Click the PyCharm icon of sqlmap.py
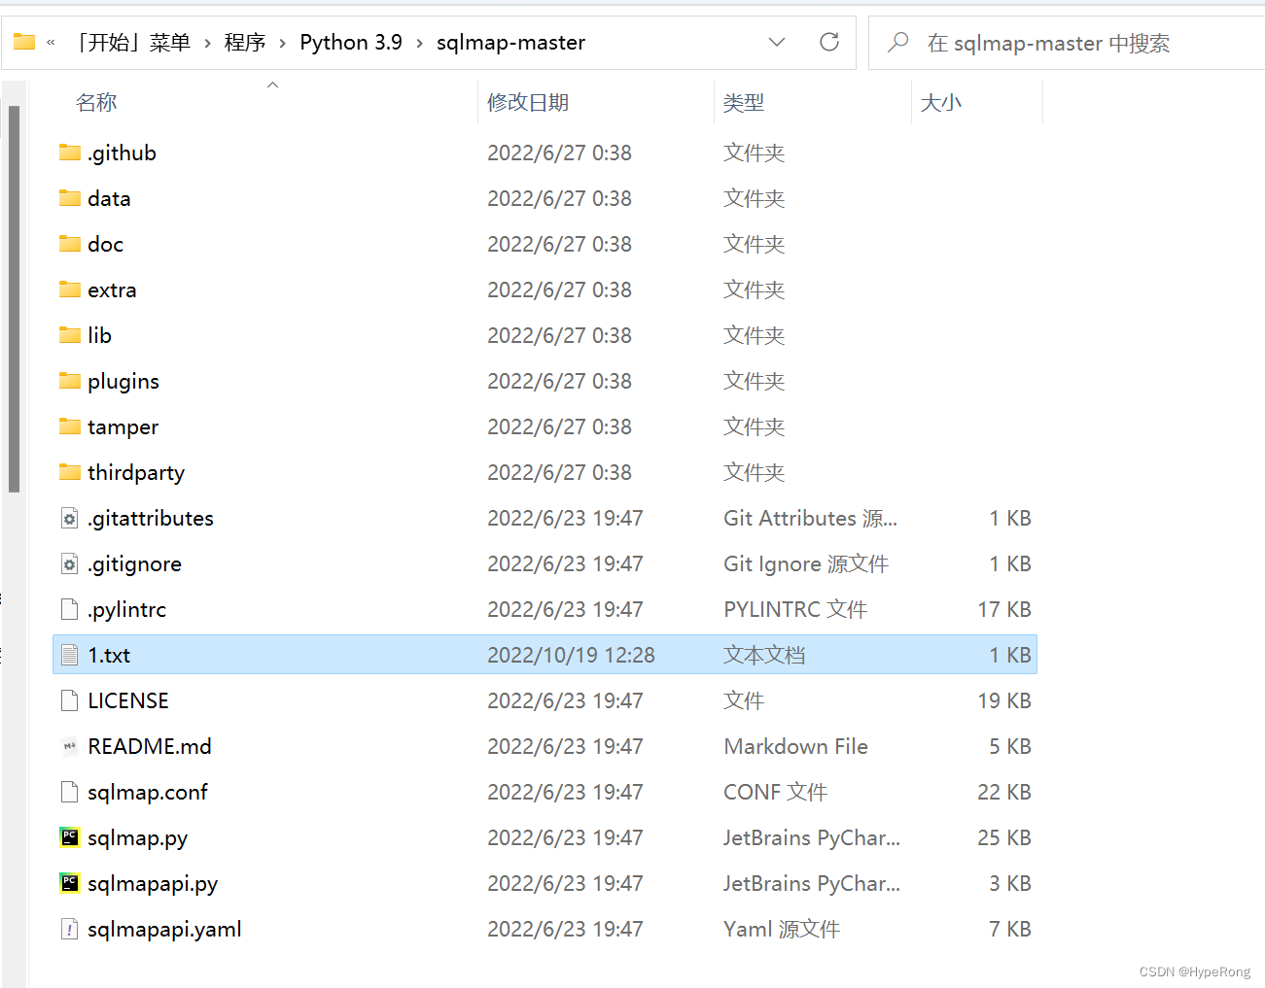This screenshot has width=1265, height=988. [70, 837]
